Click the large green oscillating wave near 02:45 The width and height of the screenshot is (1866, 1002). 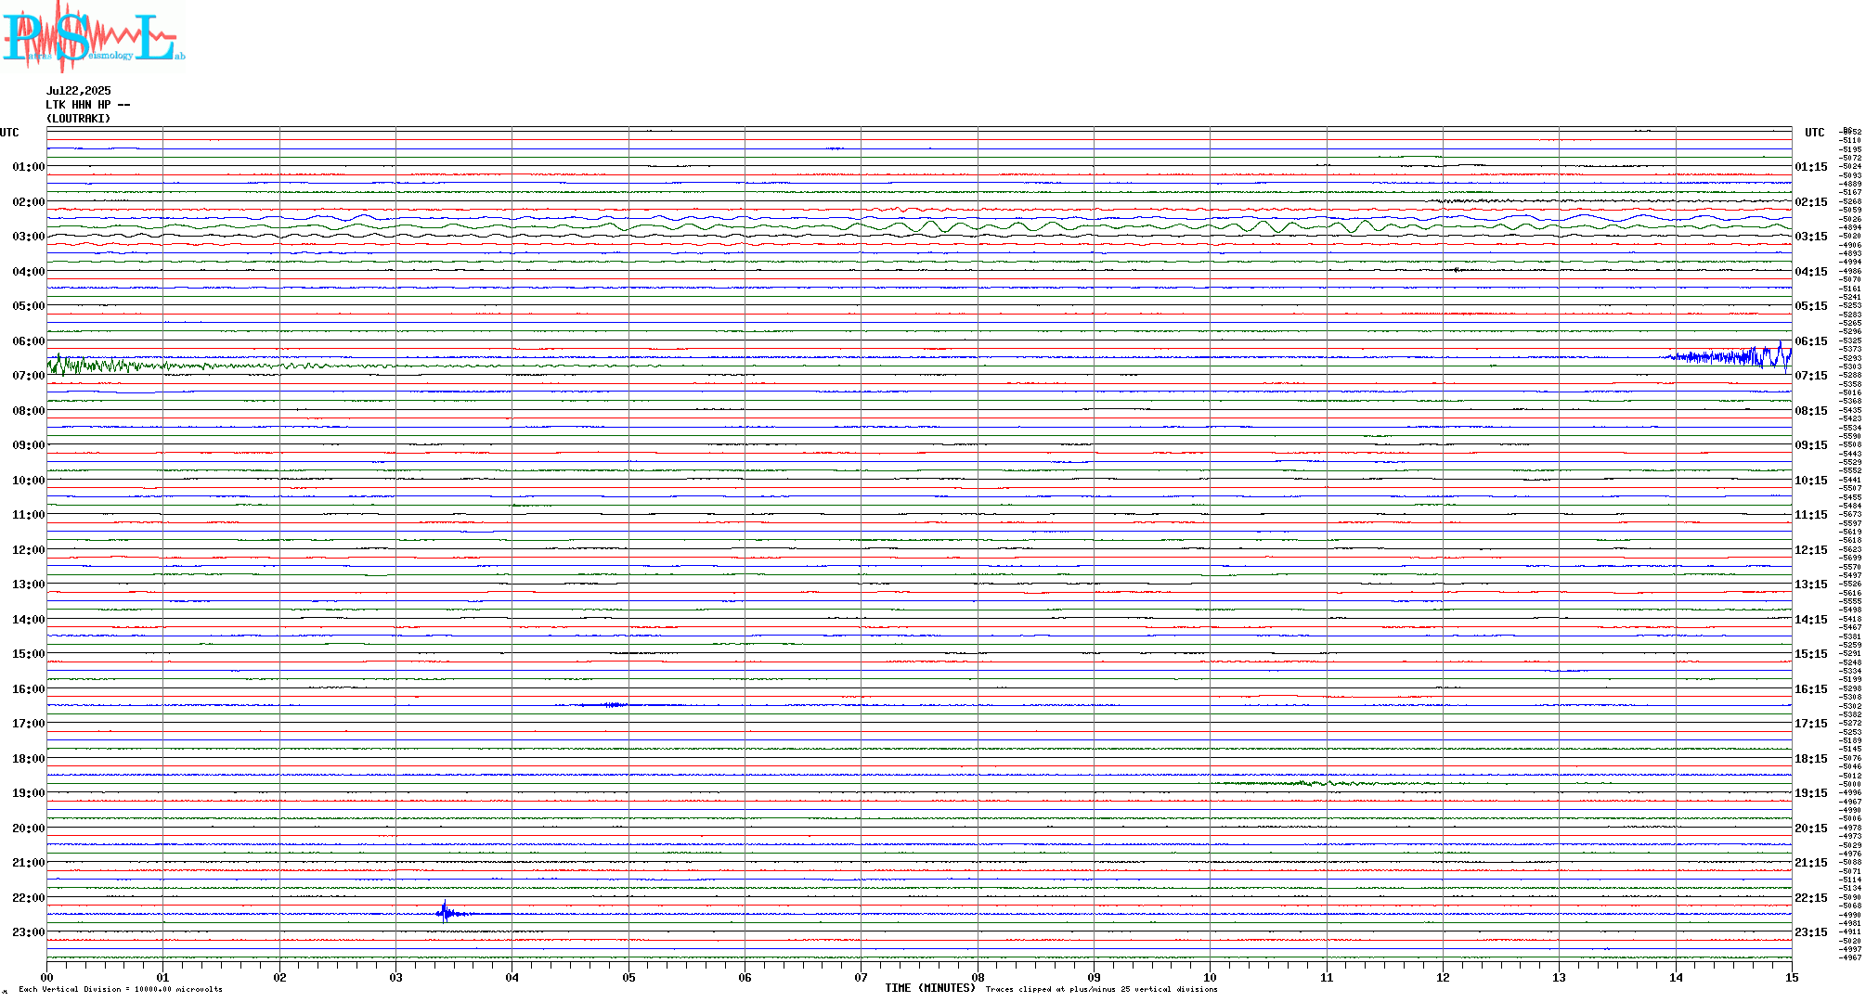[x=919, y=226]
